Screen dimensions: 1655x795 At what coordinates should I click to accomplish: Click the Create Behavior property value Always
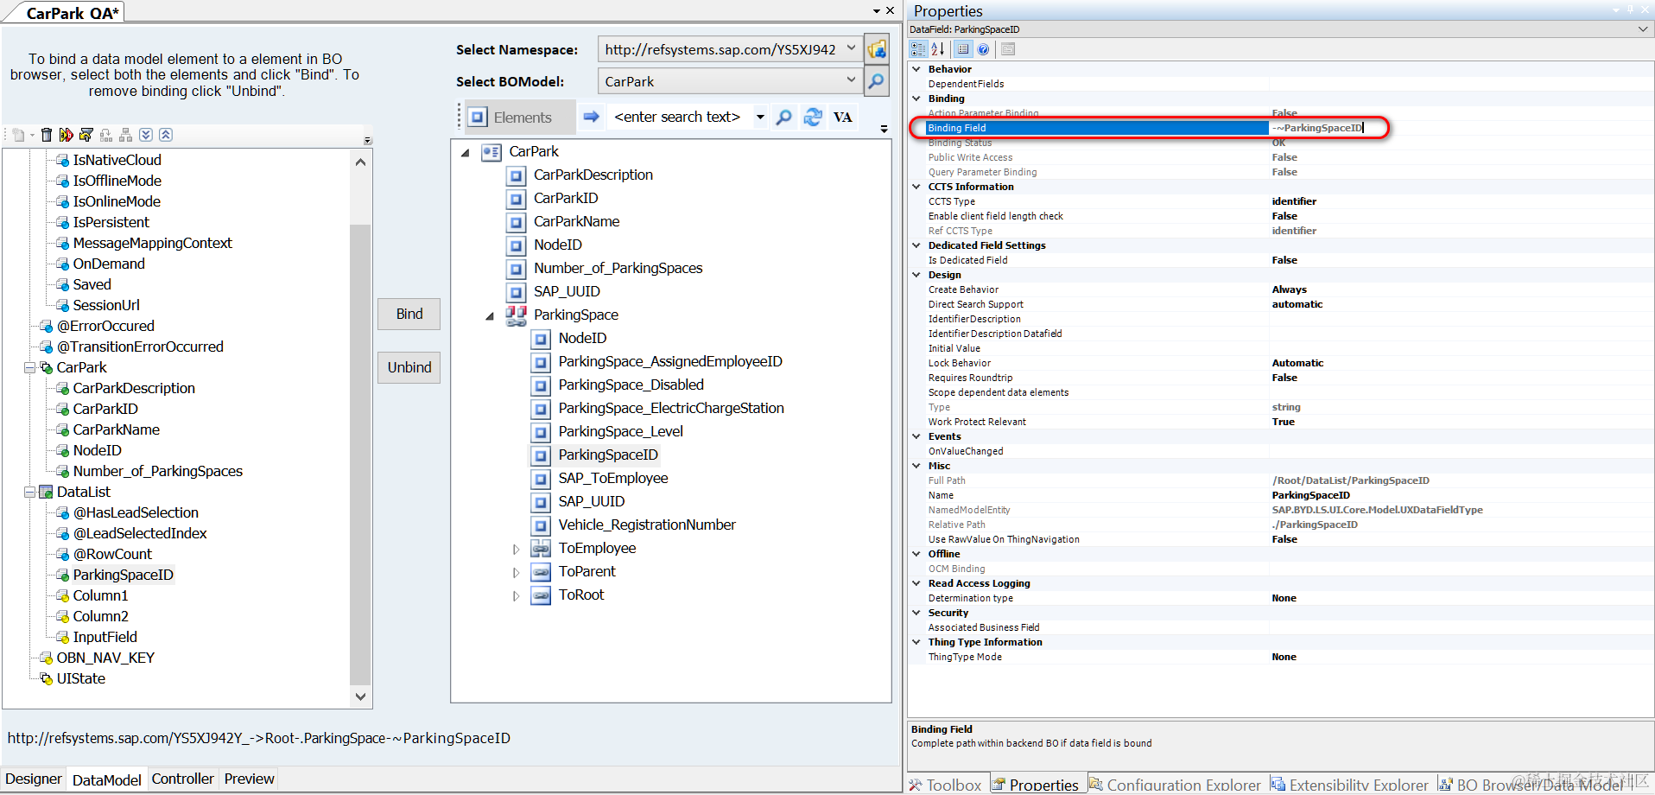1289,289
